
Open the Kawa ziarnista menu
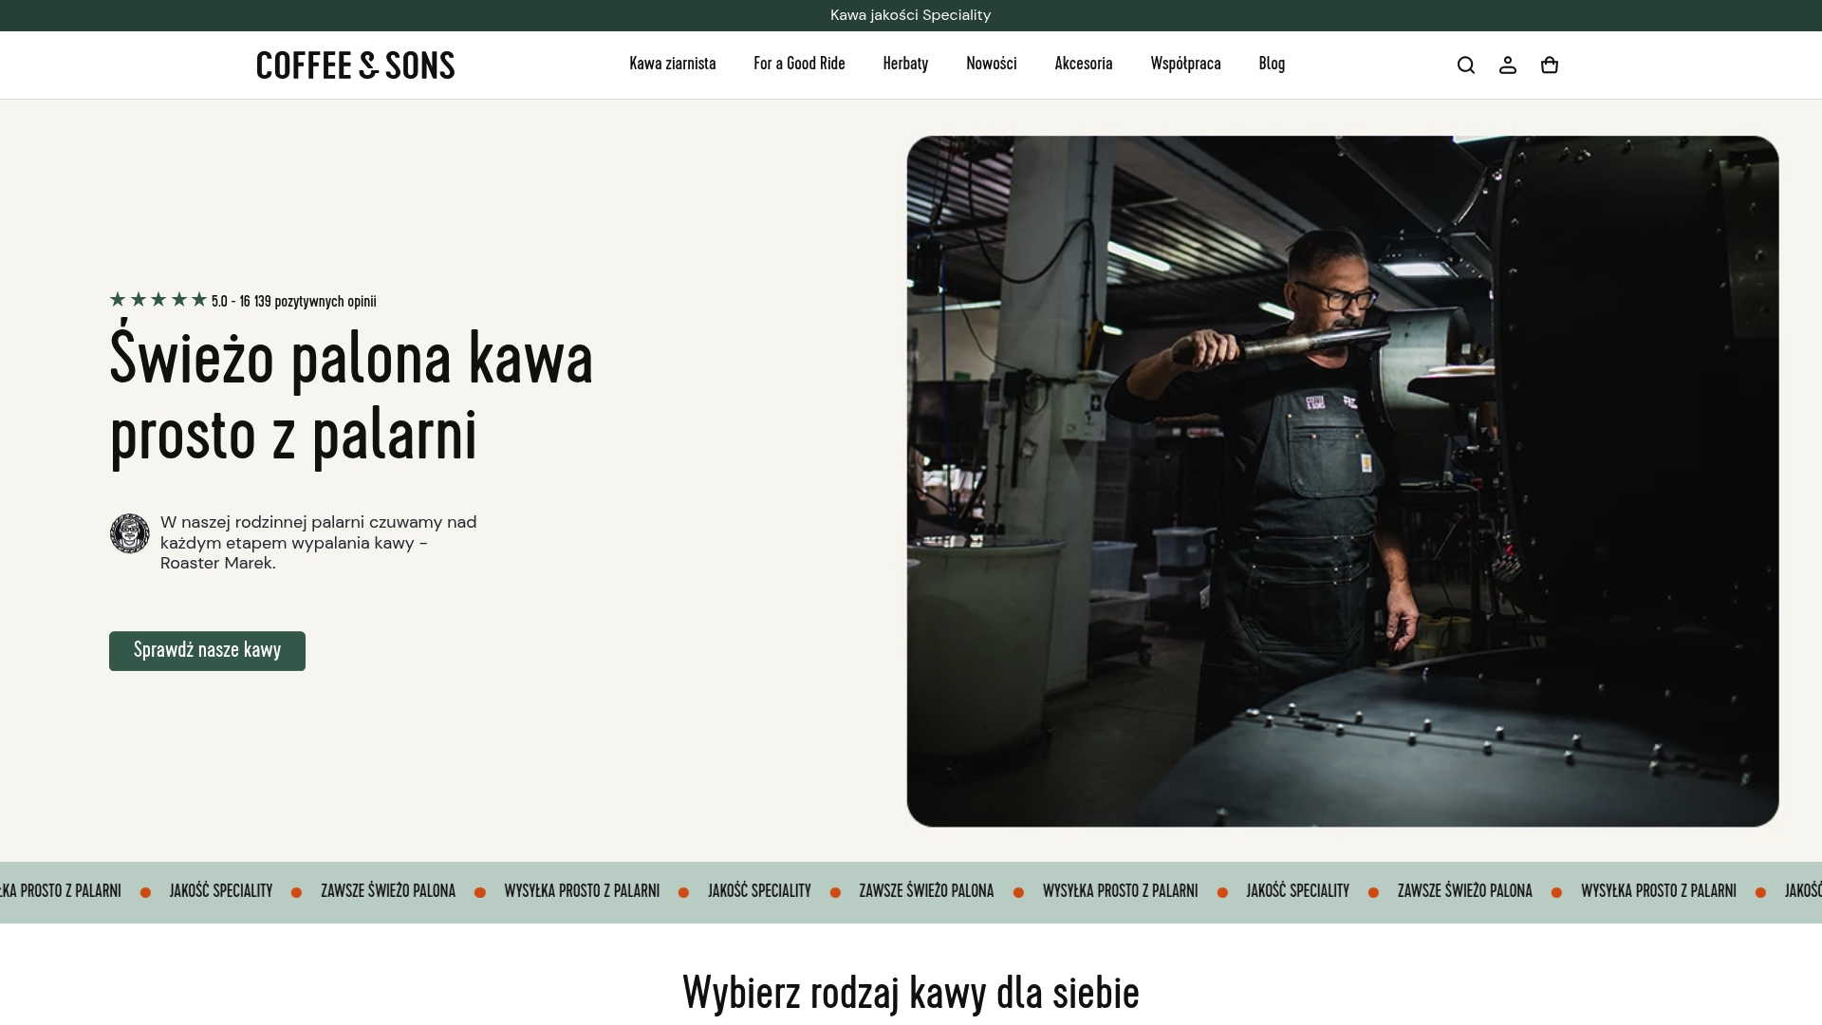point(673,64)
